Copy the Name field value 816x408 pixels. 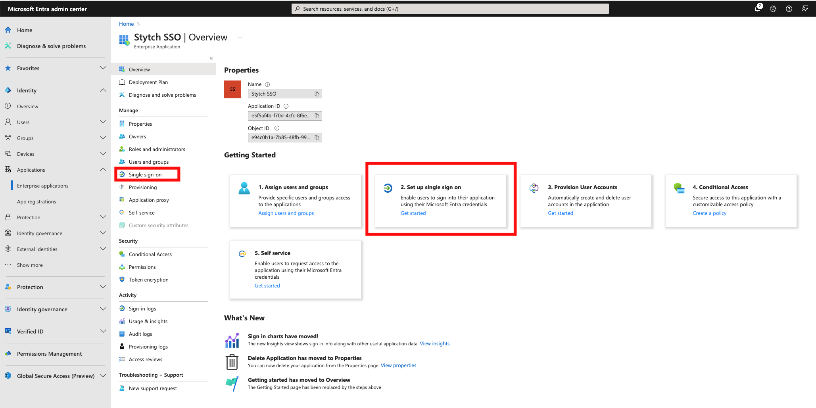[x=317, y=94]
